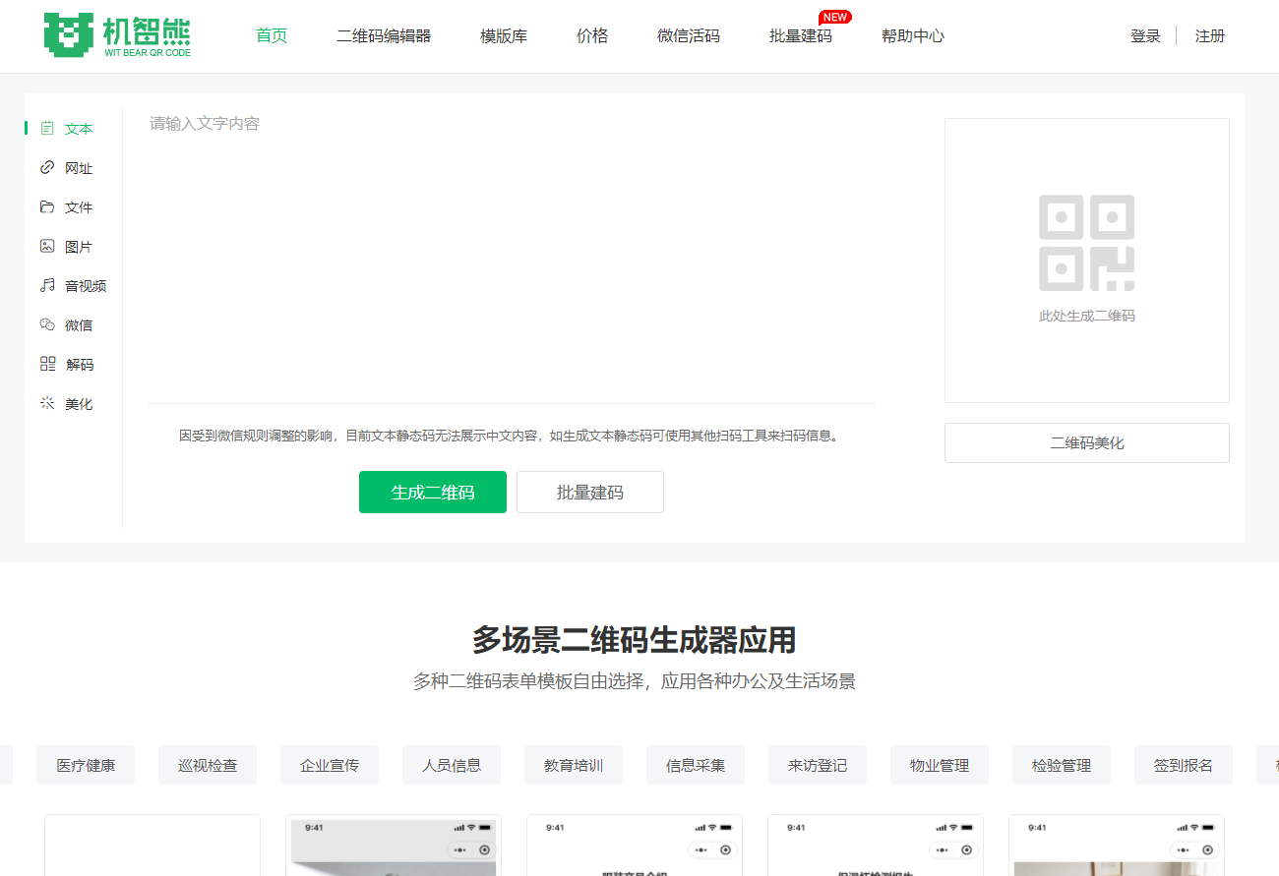This screenshot has height=876, width=1279.
Task: Select the 解码 decode icon in sidebar
Action: (47, 365)
